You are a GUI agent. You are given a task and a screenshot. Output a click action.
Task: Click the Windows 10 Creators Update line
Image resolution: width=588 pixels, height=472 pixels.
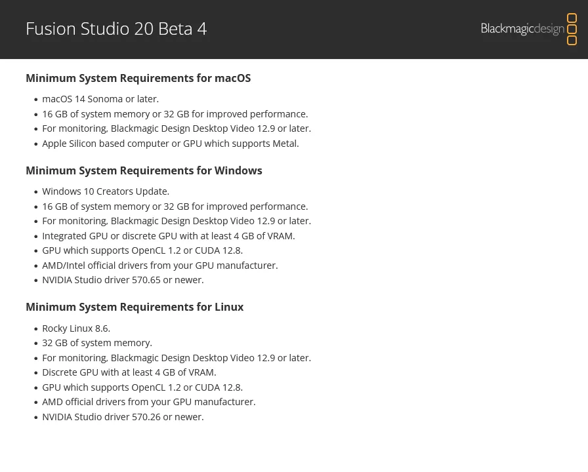pyautogui.click(x=106, y=191)
